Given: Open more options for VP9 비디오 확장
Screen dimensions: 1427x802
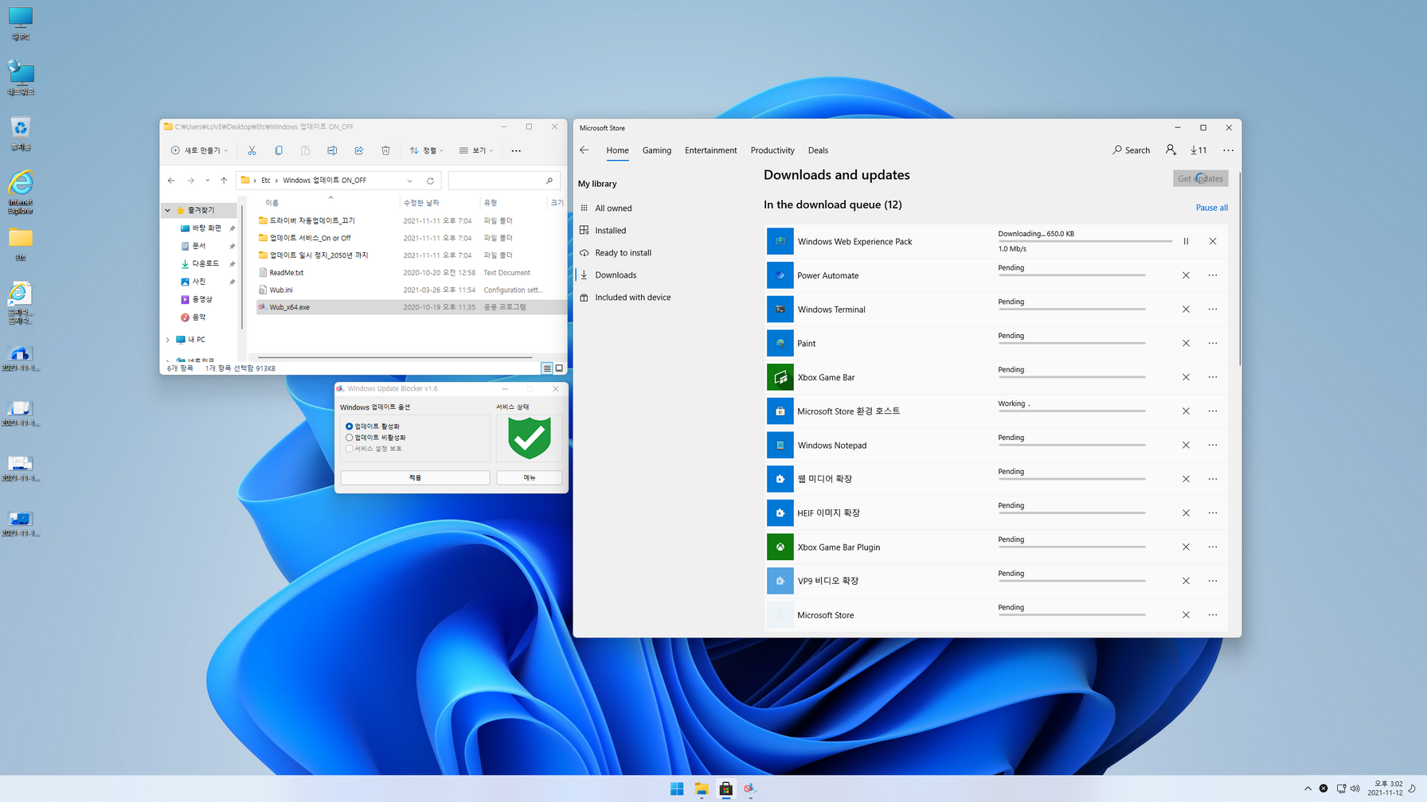Looking at the screenshot, I should [1213, 581].
